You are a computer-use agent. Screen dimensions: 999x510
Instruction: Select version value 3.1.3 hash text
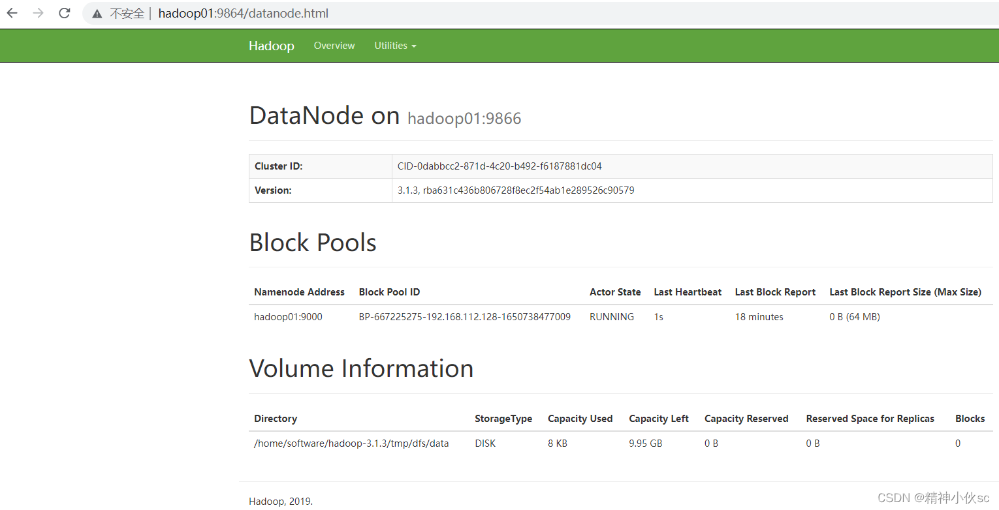(516, 190)
